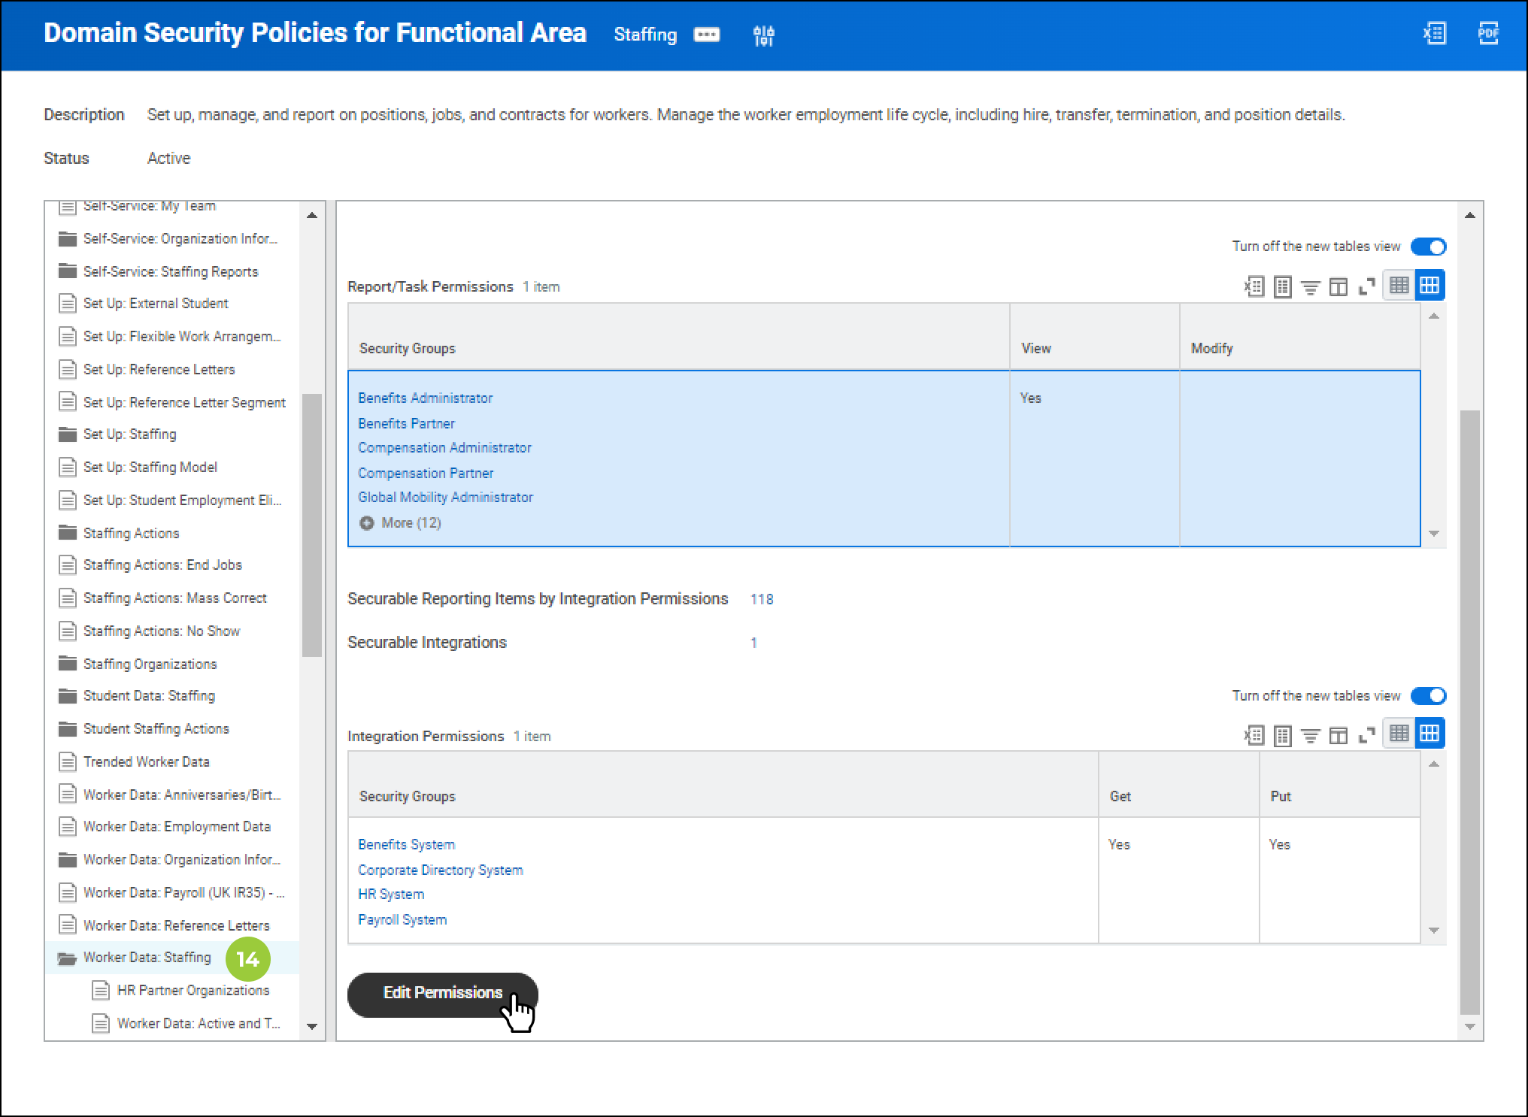
Task: Open Compensation Partner security group link
Action: [426, 473]
